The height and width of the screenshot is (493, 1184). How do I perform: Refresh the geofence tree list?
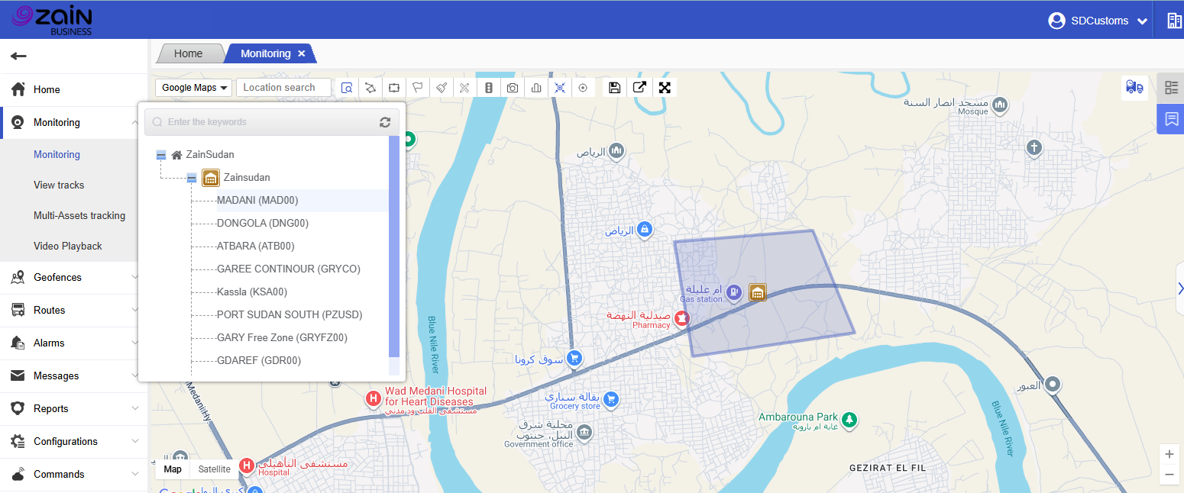[x=385, y=122]
